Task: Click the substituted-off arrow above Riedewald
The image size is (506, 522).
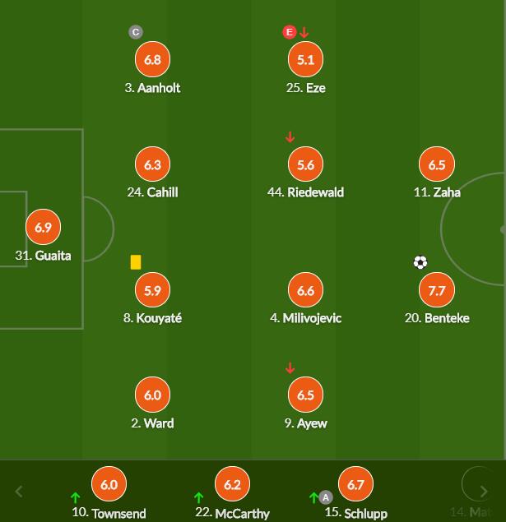Action: point(290,136)
